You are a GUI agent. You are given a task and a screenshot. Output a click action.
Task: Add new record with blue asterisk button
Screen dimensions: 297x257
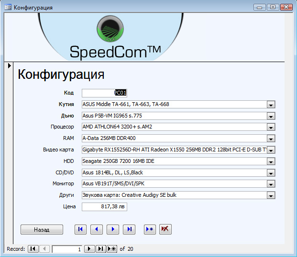point(150,229)
